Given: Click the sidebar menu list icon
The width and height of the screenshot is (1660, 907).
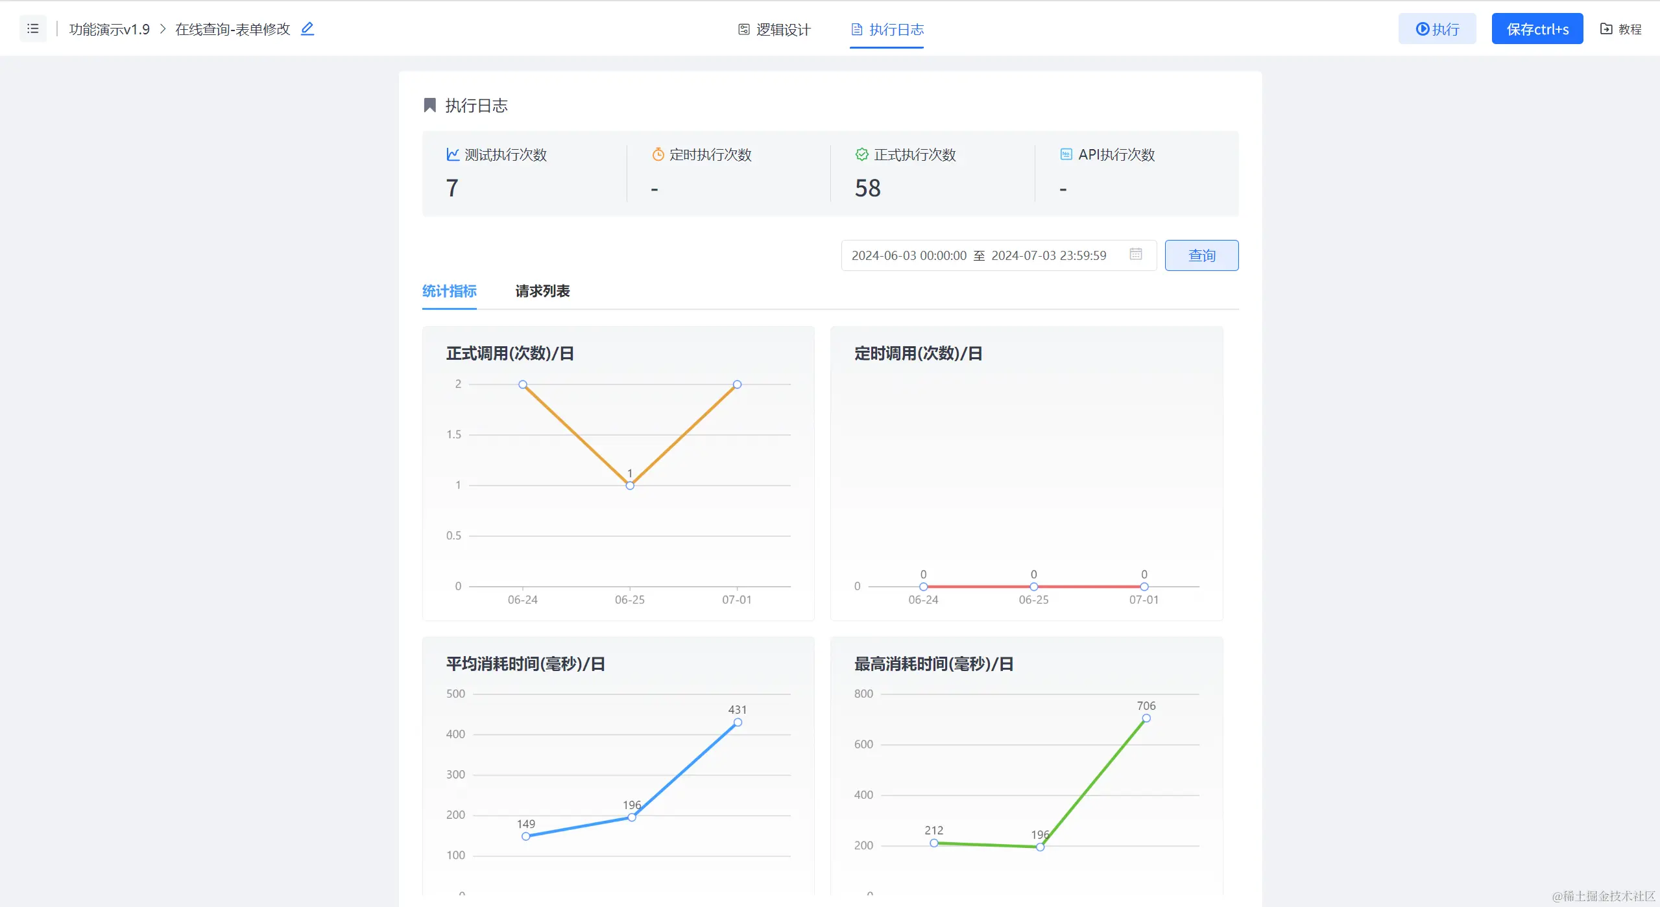Looking at the screenshot, I should pos(33,29).
